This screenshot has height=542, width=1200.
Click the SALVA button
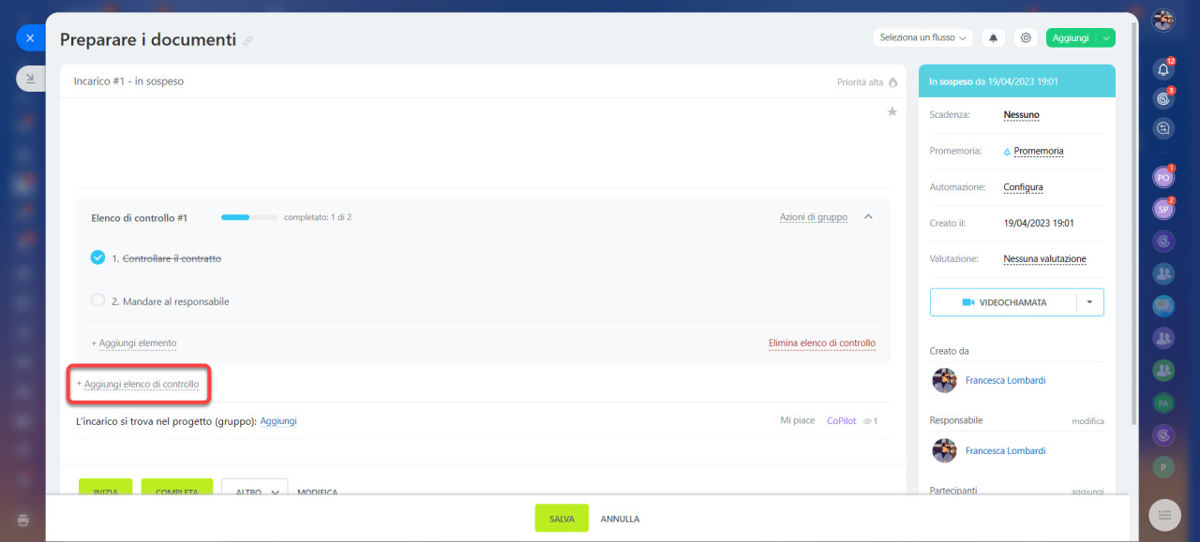pyautogui.click(x=562, y=519)
